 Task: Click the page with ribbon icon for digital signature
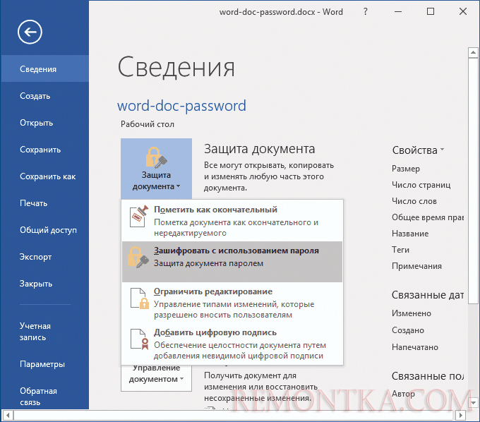(140, 339)
